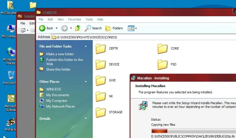Click the greyed Forward arrow button
Image resolution: width=236 pixels, height=138 pixels.
coord(64,28)
